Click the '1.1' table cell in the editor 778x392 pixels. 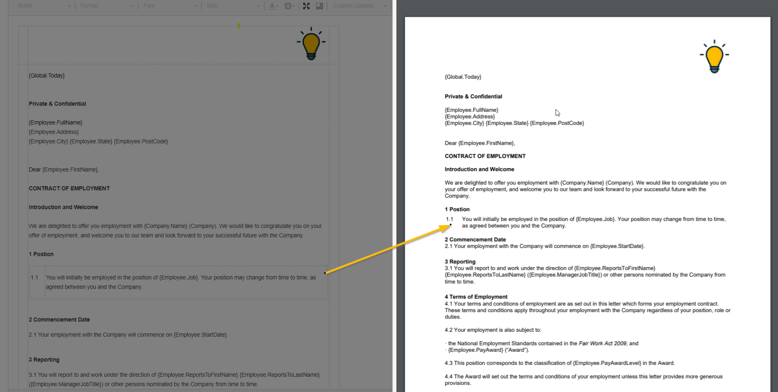(37, 282)
